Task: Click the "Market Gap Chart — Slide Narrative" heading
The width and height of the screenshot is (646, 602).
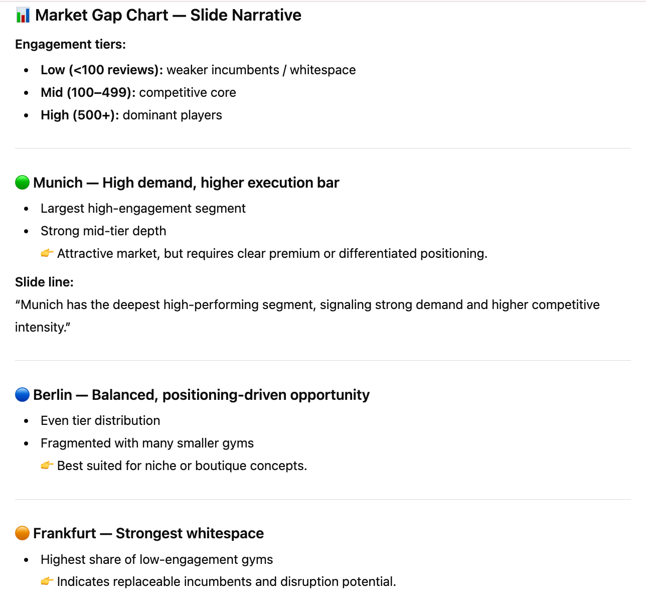Action: 168,15
